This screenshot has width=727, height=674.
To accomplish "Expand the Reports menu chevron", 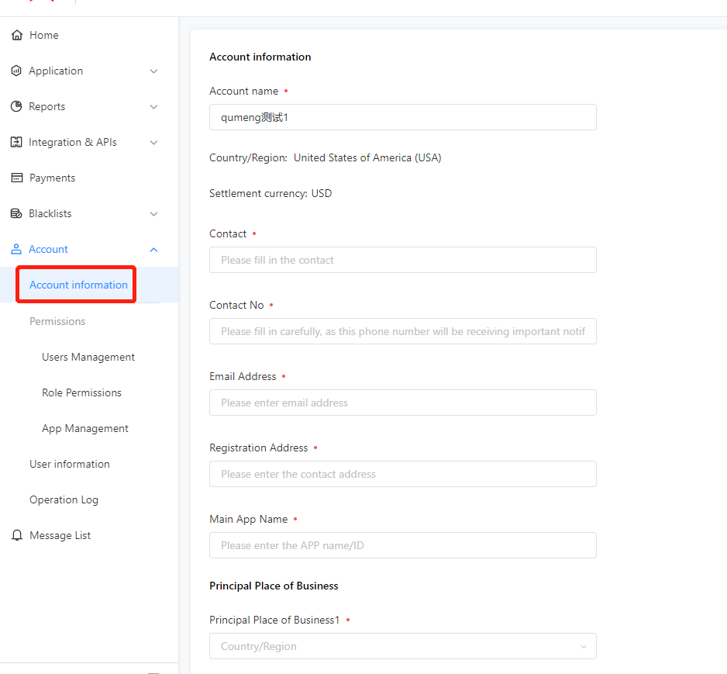I will [x=154, y=107].
